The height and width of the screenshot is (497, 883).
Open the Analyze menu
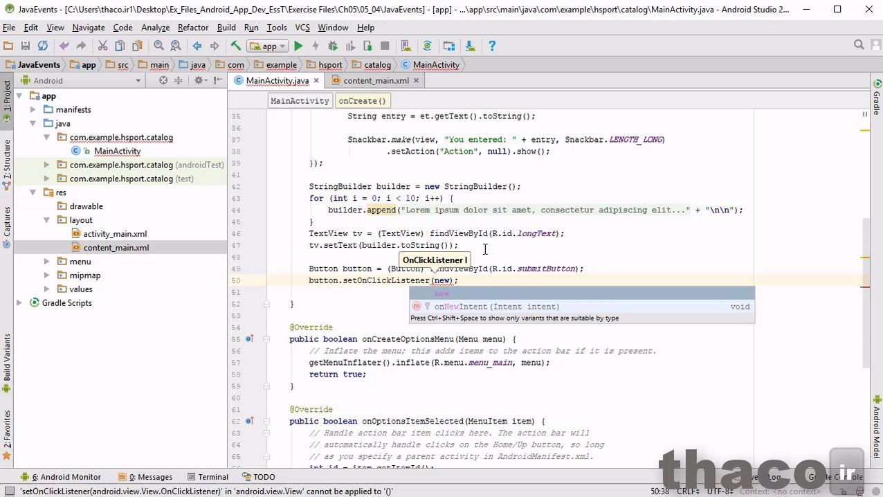(x=155, y=28)
